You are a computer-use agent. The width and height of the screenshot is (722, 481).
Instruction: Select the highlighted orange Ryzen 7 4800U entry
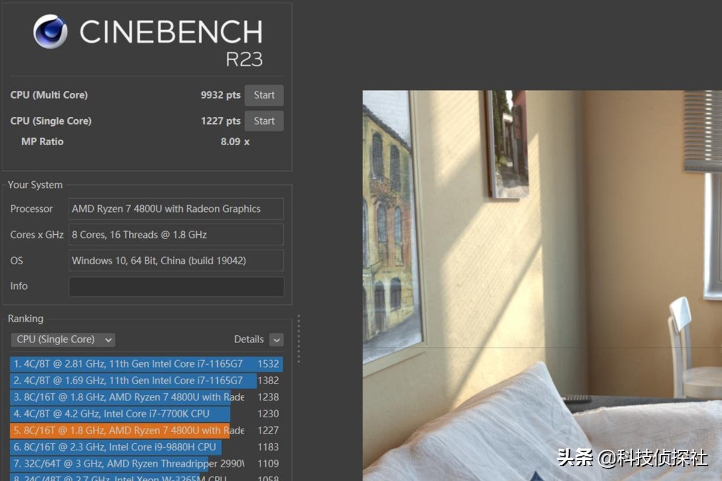pos(146,430)
